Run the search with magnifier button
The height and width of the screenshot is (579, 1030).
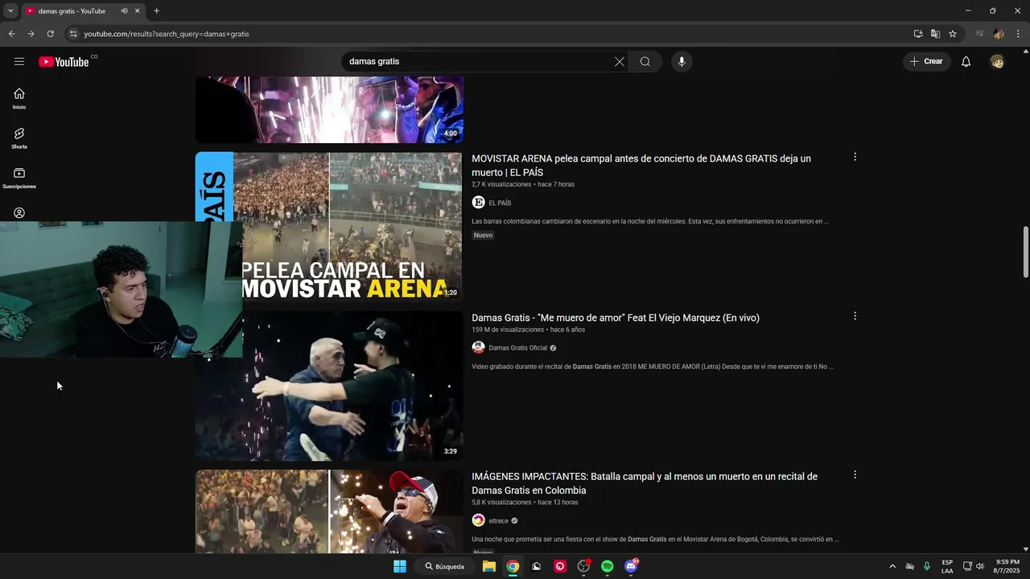(x=645, y=62)
